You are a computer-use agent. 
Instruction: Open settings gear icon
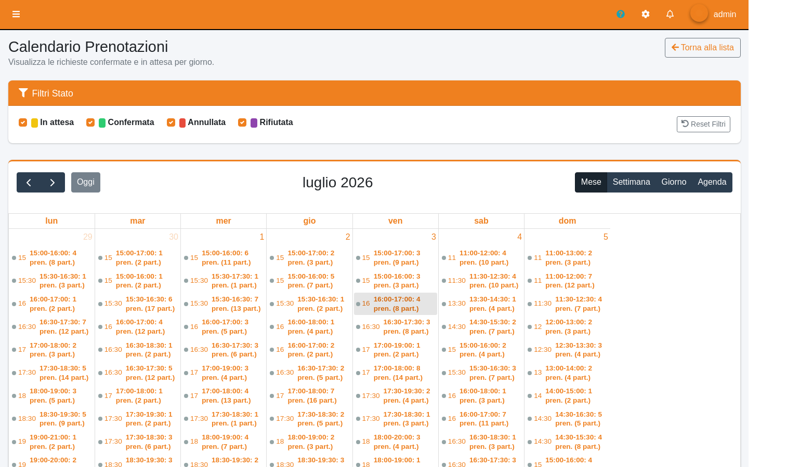pyautogui.click(x=646, y=14)
